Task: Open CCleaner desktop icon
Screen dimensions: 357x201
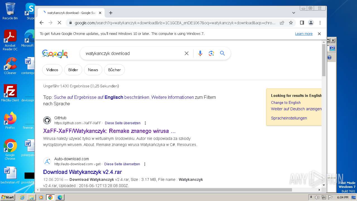Action: pos(10,66)
